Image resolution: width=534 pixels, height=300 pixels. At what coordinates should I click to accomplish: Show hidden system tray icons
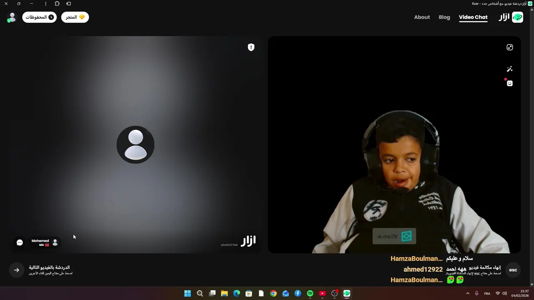pos(468,293)
